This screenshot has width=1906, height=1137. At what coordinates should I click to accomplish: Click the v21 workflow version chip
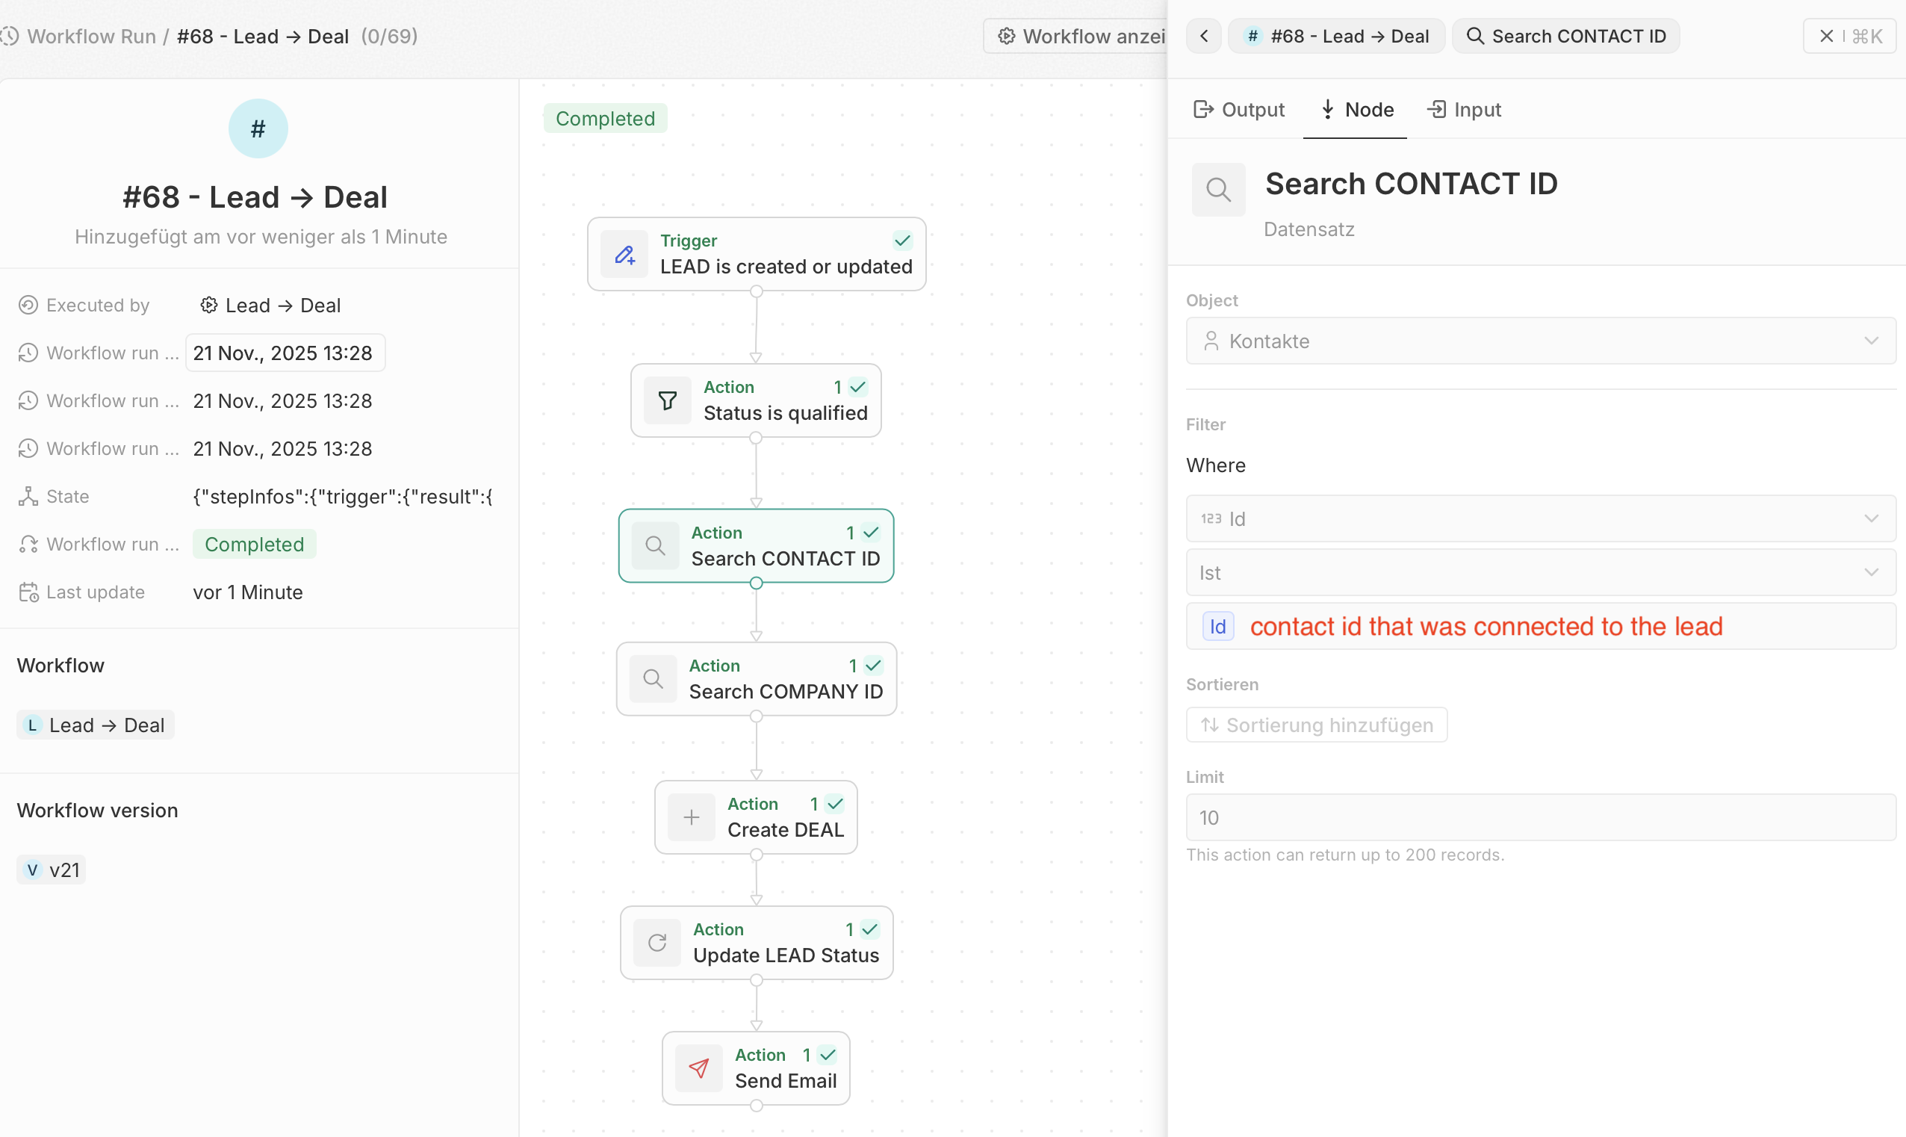[52, 870]
